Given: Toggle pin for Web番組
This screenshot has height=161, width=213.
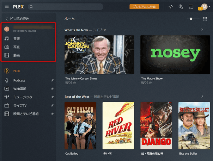Looking at the screenshot, I should coord(52,89).
